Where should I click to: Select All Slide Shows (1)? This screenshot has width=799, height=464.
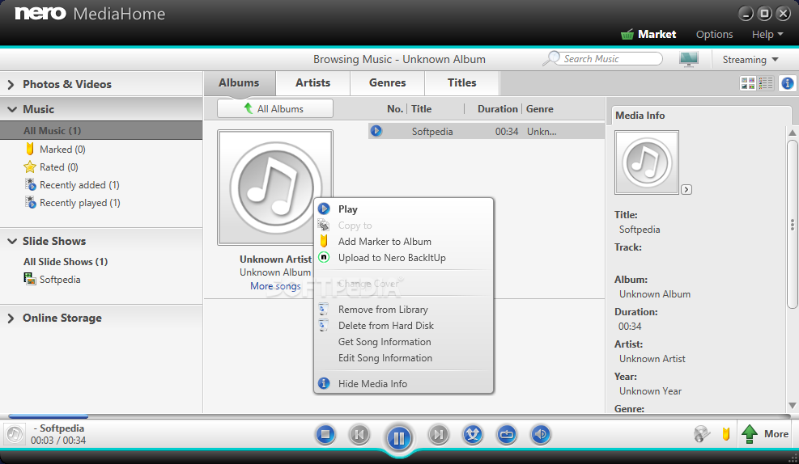(66, 262)
